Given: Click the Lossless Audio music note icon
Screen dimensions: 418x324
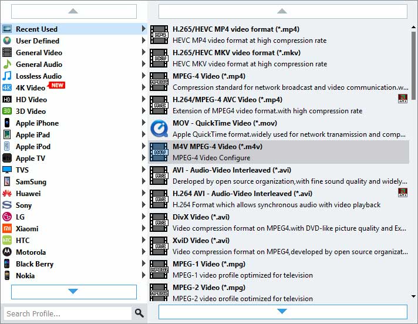Looking at the screenshot, I should [7, 76].
